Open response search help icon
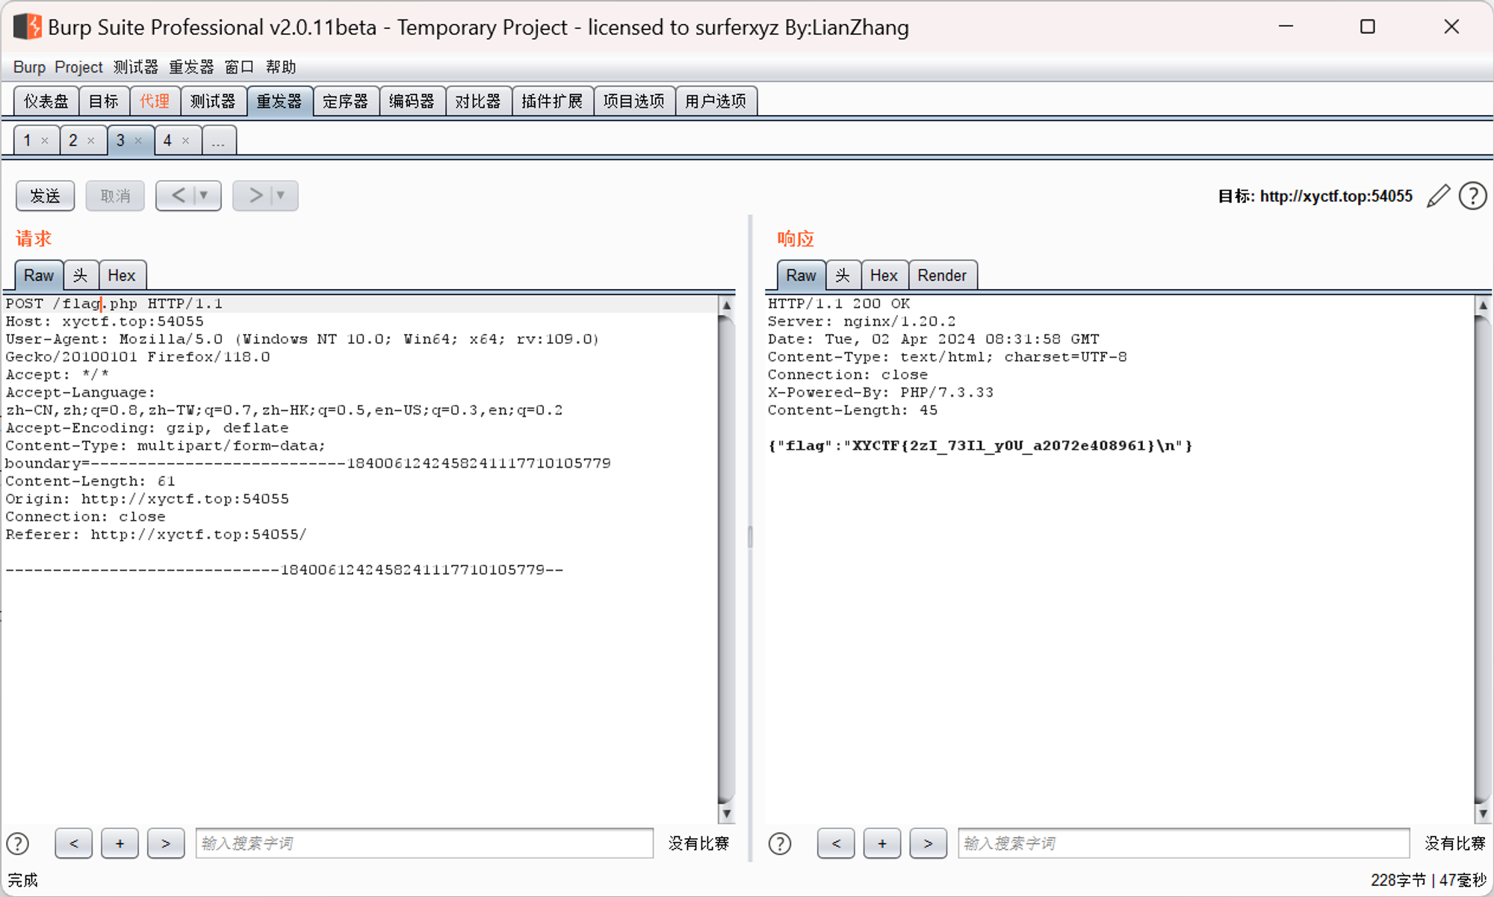This screenshot has height=897, width=1494. coord(780,843)
